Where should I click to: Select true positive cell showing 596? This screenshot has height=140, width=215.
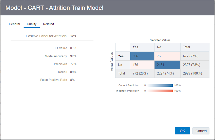[142, 56]
